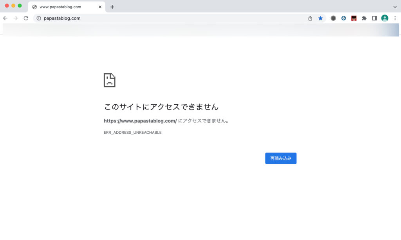Open the green profile avatar
This screenshot has width=401, height=240.
tap(385, 18)
